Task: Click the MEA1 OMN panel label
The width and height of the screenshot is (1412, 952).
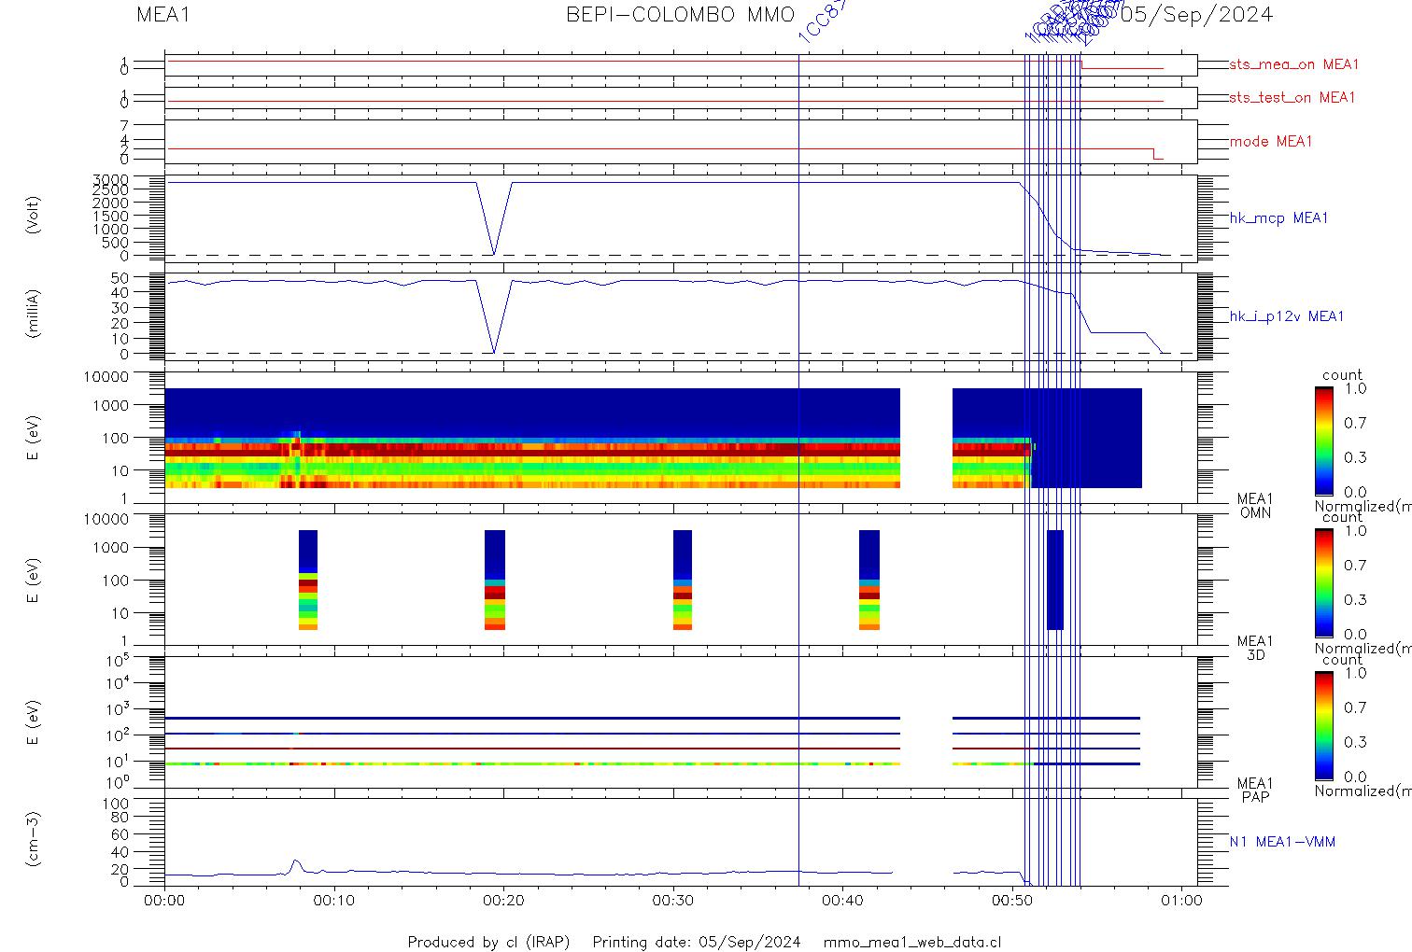Action: [1255, 506]
